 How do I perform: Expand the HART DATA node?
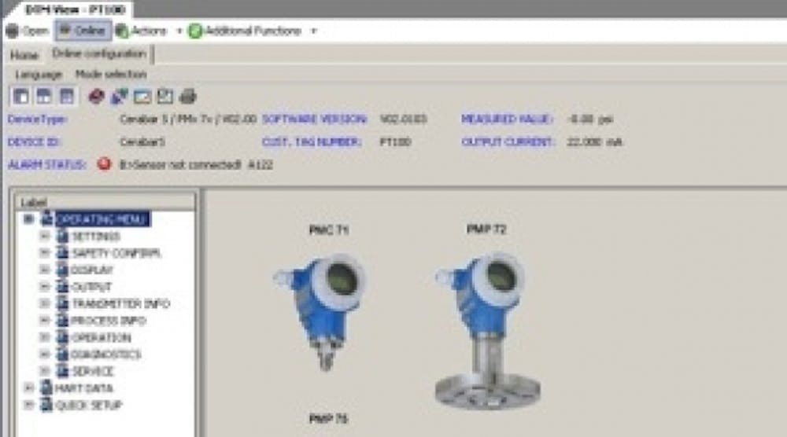[x=28, y=388]
